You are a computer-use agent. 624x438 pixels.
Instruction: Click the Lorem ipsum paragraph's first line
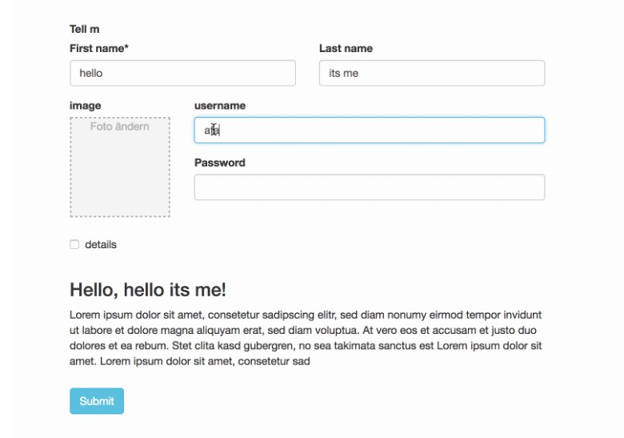(306, 315)
